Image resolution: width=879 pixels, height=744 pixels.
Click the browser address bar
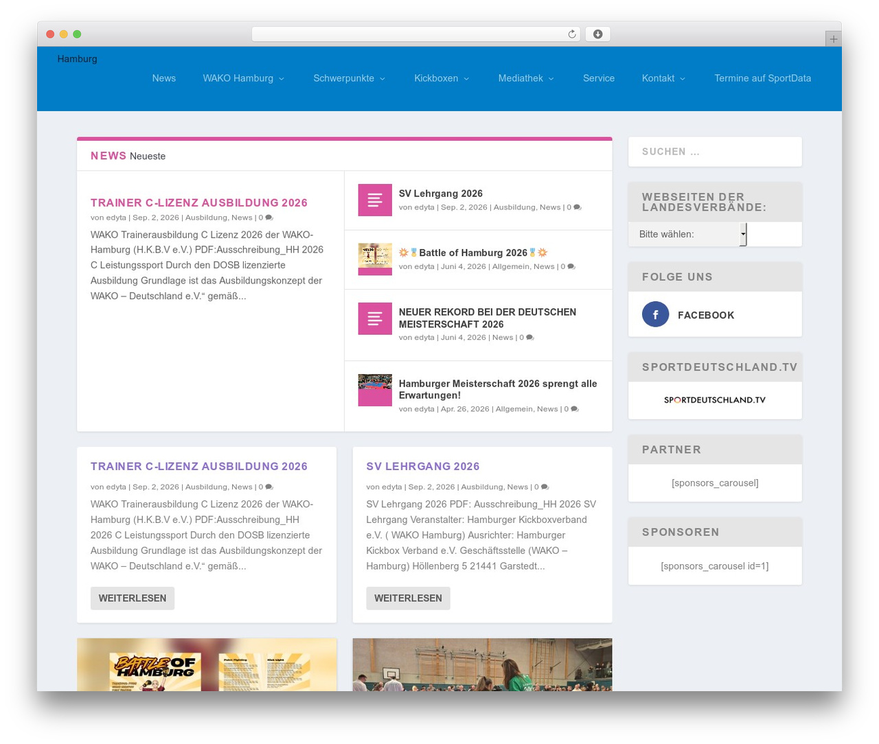[416, 34]
